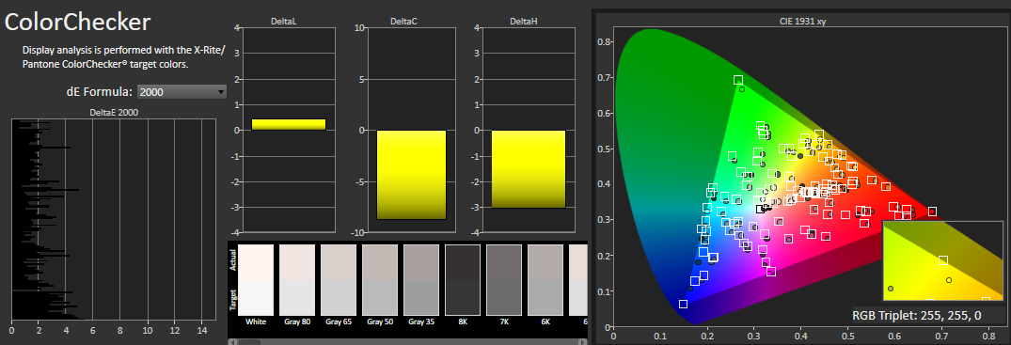This screenshot has height=345, width=1011.
Task: Select the Gray 35 color swatch
Action: [x=421, y=280]
